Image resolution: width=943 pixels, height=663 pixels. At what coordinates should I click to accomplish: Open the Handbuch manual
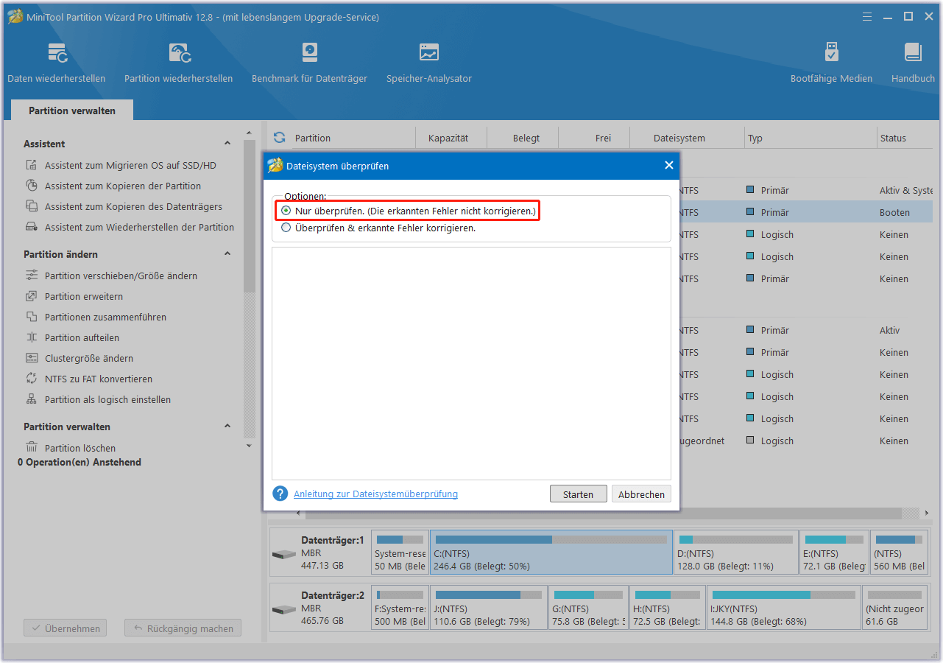pos(913,63)
